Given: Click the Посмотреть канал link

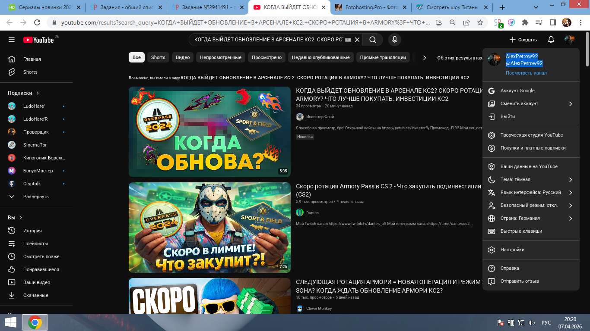Looking at the screenshot, I should coord(526,73).
